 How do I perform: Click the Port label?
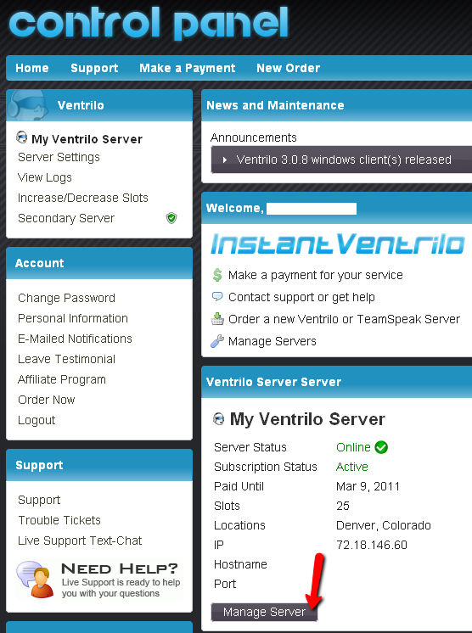(225, 584)
